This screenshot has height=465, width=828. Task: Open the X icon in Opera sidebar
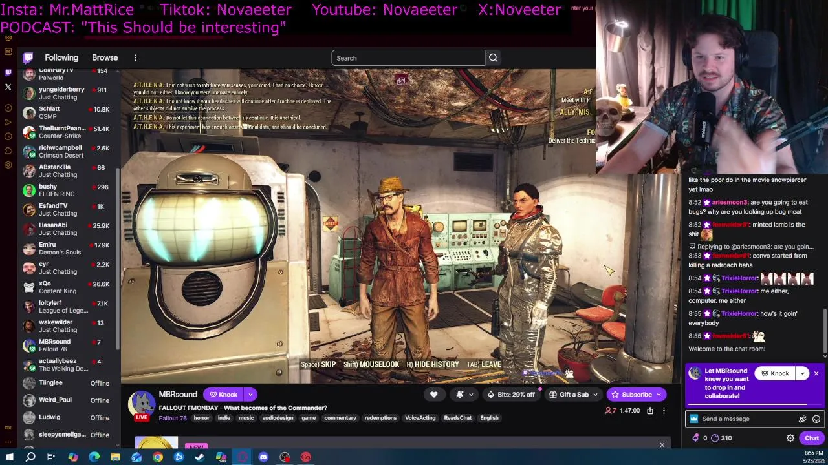coord(8,87)
